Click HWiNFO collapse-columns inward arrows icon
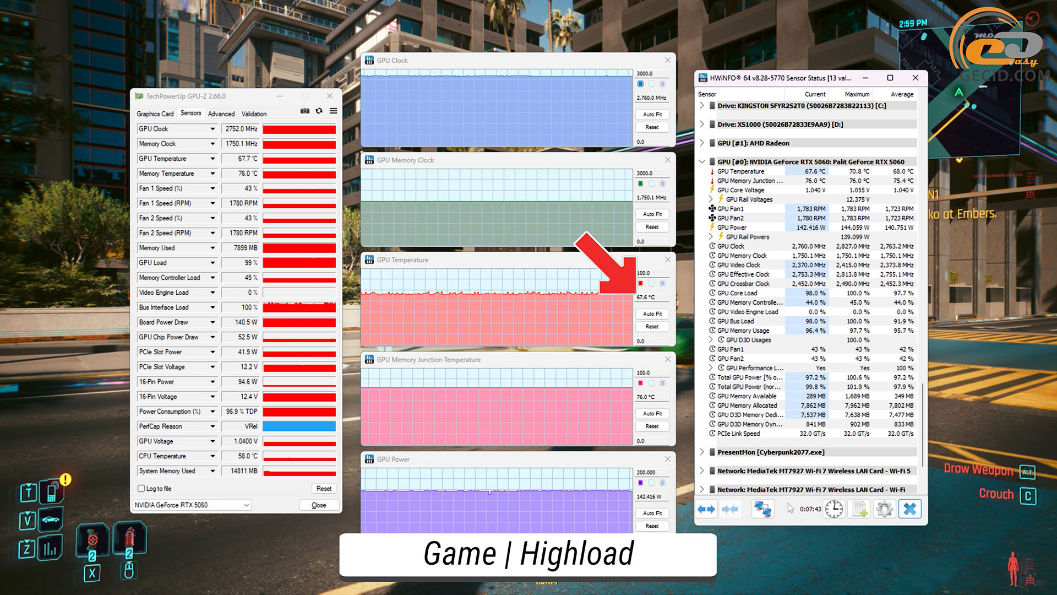This screenshot has height=595, width=1057. pos(729,509)
